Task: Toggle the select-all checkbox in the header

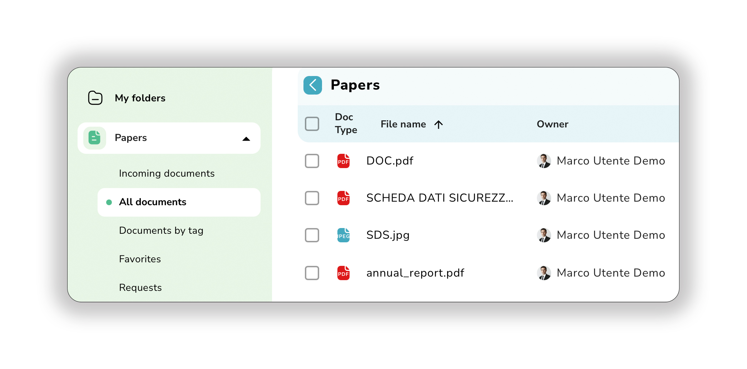Action: [312, 124]
